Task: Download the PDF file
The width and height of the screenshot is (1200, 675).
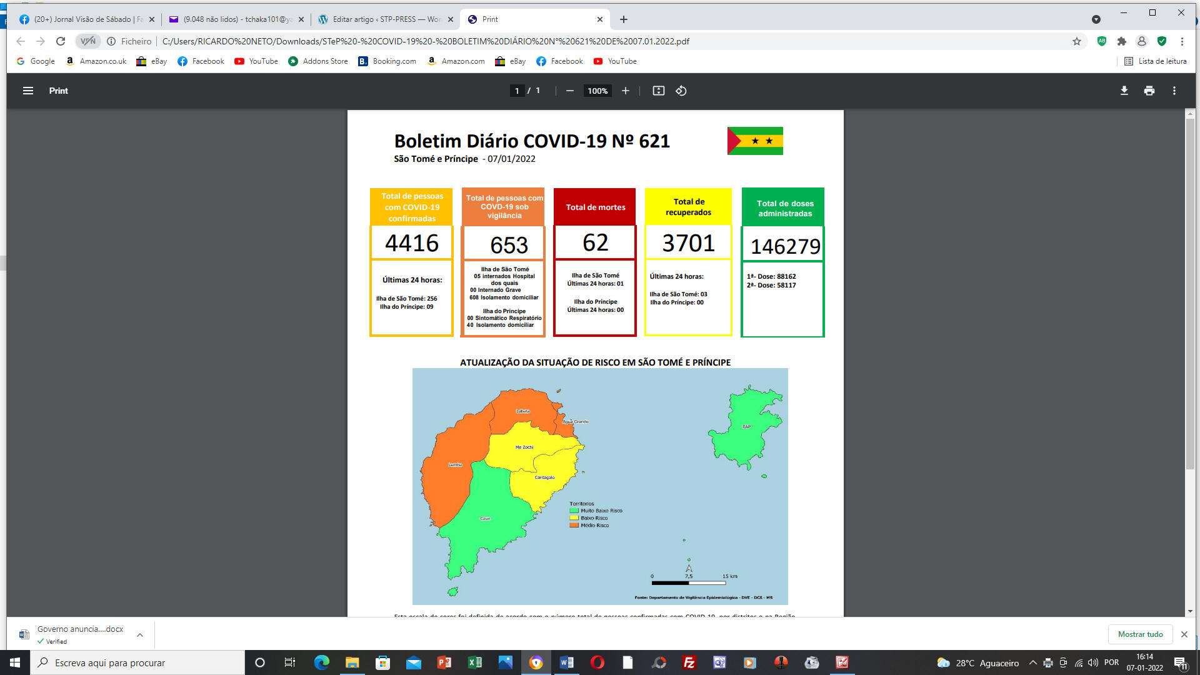Action: pyautogui.click(x=1124, y=91)
